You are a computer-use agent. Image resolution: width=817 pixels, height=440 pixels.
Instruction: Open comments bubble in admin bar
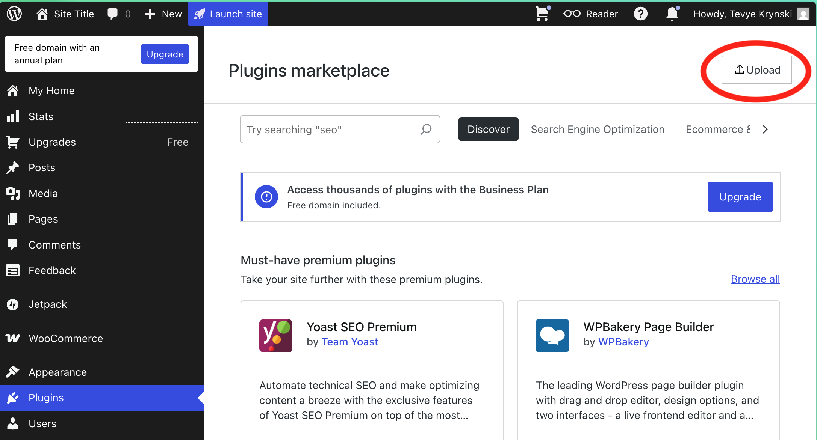coord(112,14)
